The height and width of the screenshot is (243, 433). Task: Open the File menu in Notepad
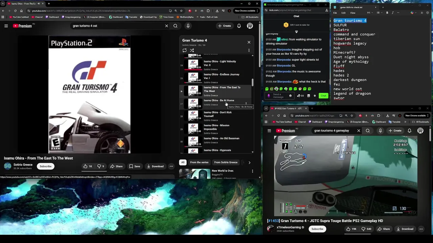(x=335, y=13)
